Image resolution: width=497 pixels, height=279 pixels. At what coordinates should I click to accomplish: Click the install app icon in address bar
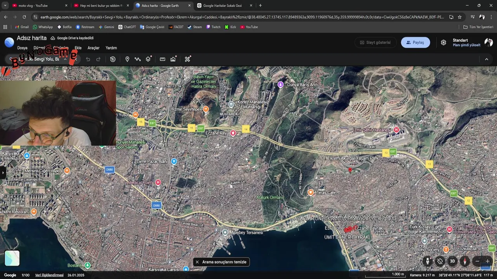tap(451, 17)
